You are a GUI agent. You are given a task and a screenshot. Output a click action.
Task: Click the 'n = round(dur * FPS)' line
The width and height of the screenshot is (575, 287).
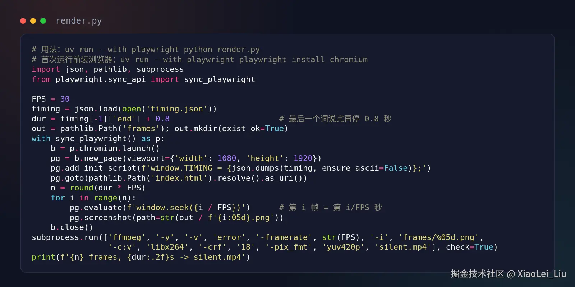[98, 188]
